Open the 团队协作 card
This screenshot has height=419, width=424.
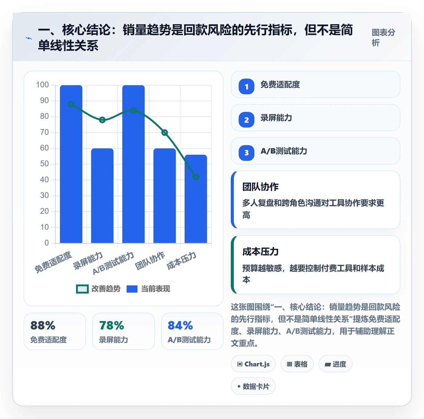tap(316, 200)
